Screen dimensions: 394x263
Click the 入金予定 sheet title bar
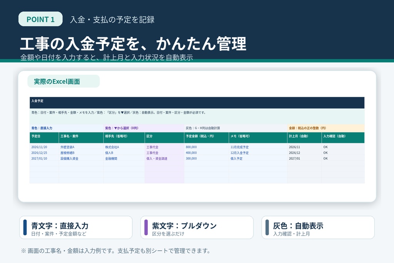tap(197, 102)
